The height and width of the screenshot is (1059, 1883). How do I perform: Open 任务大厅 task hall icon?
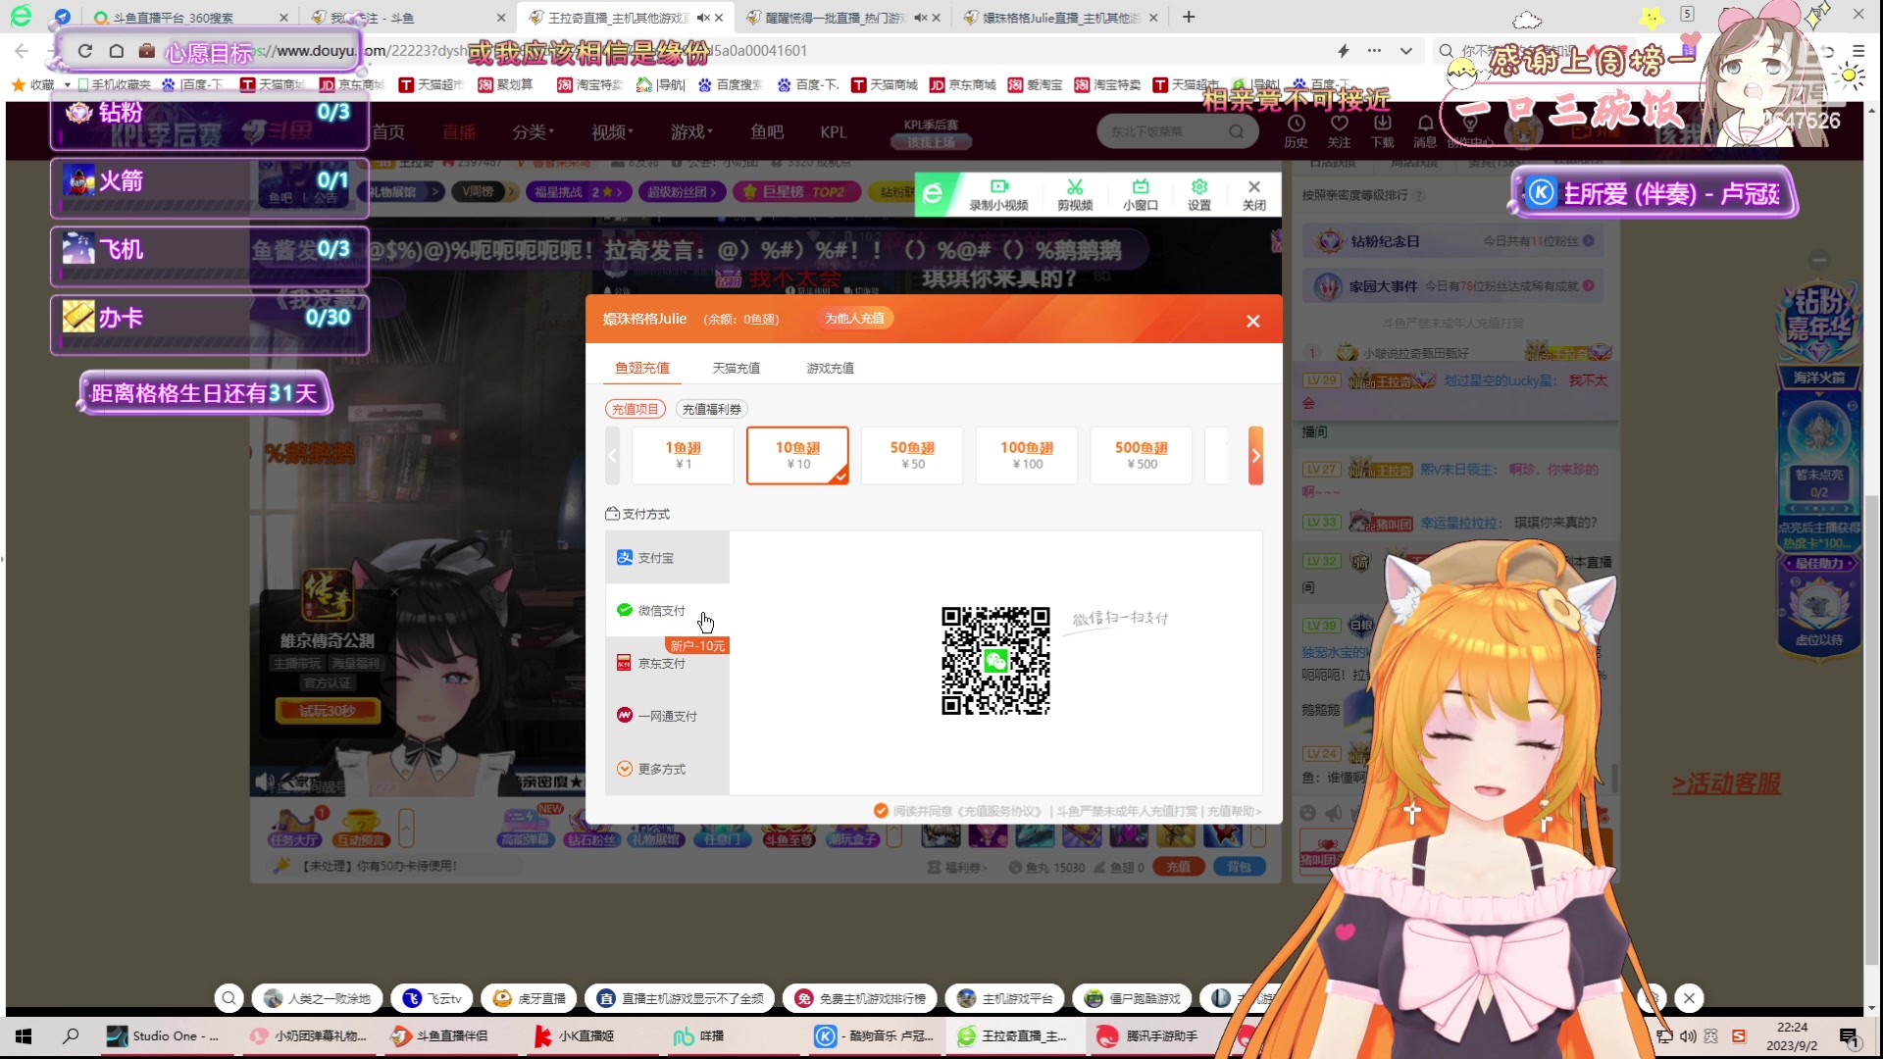pyautogui.click(x=294, y=829)
